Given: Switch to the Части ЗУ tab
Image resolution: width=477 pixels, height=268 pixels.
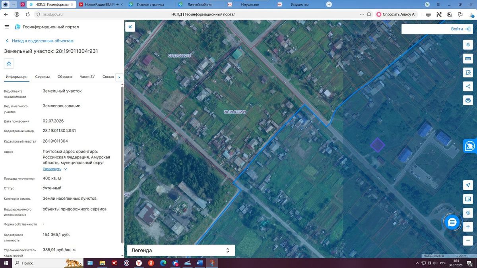Looking at the screenshot, I should point(87,77).
